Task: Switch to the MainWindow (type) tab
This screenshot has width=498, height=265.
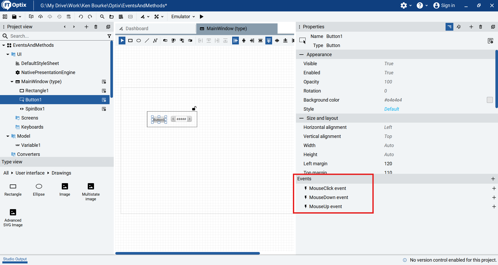Action: (237, 29)
